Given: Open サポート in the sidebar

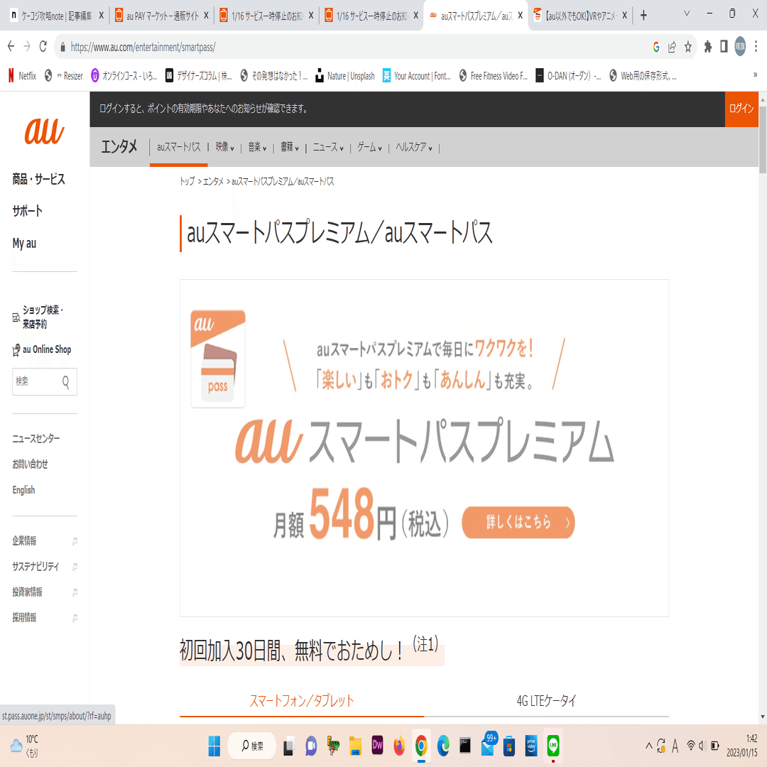Looking at the screenshot, I should 28,211.
